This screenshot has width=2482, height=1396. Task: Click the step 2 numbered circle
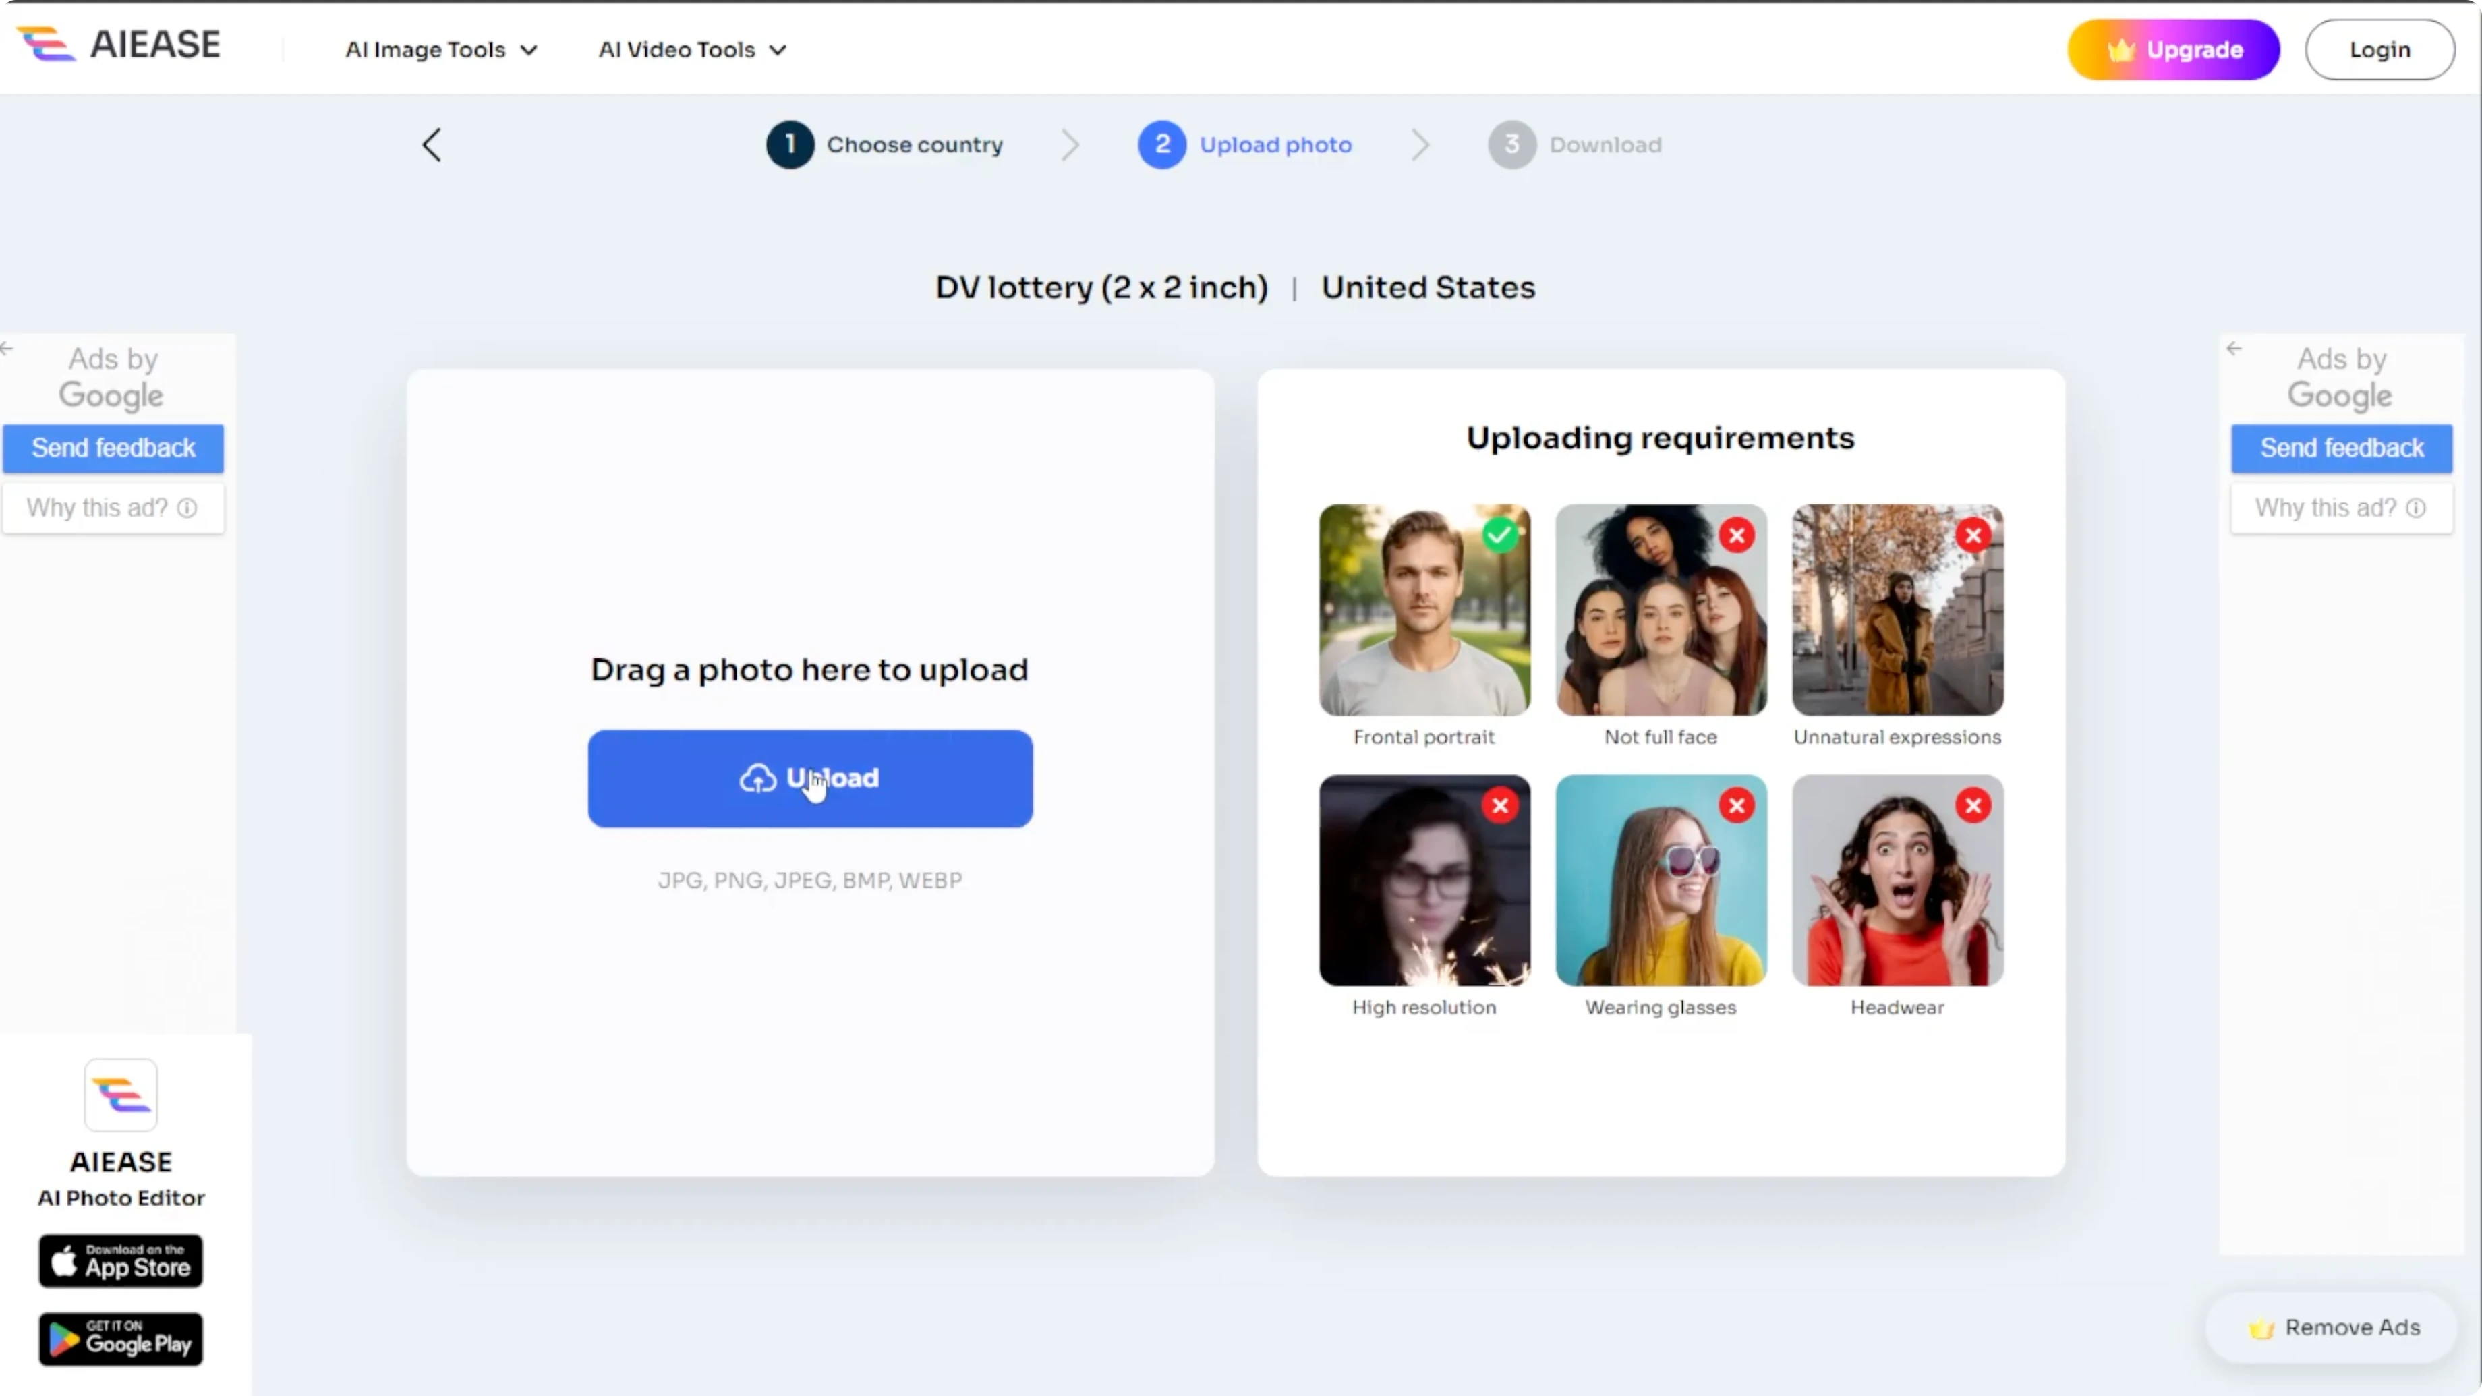pos(1162,144)
